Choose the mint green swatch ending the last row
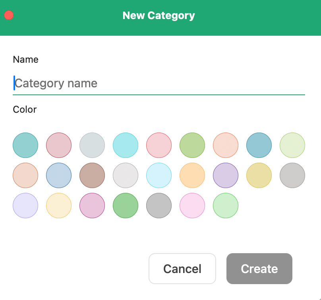This screenshot has width=321, height=300. click(226, 206)
